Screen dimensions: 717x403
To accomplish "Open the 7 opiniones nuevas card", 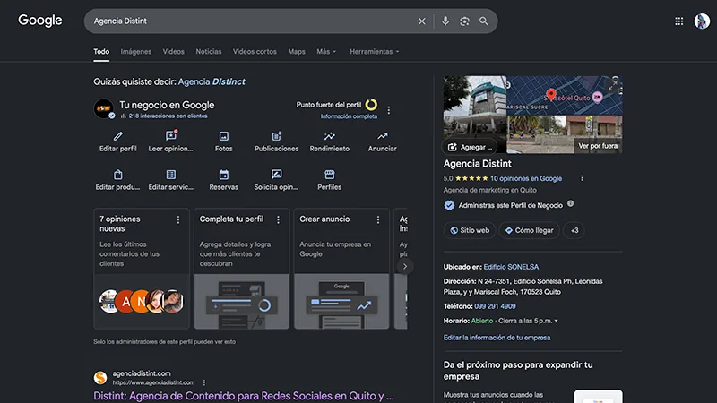I will tap(142, 269).
